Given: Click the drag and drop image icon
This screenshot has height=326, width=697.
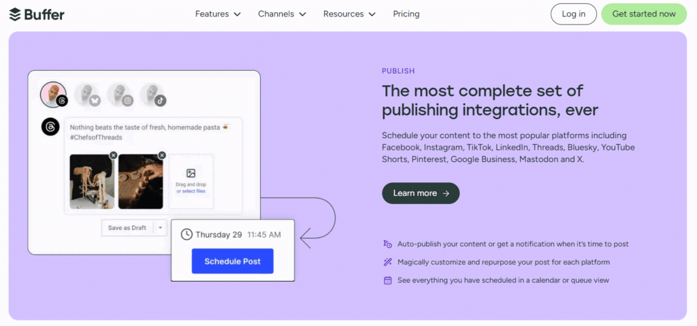Looking at the screenshot, I should [x=191, y=174].
